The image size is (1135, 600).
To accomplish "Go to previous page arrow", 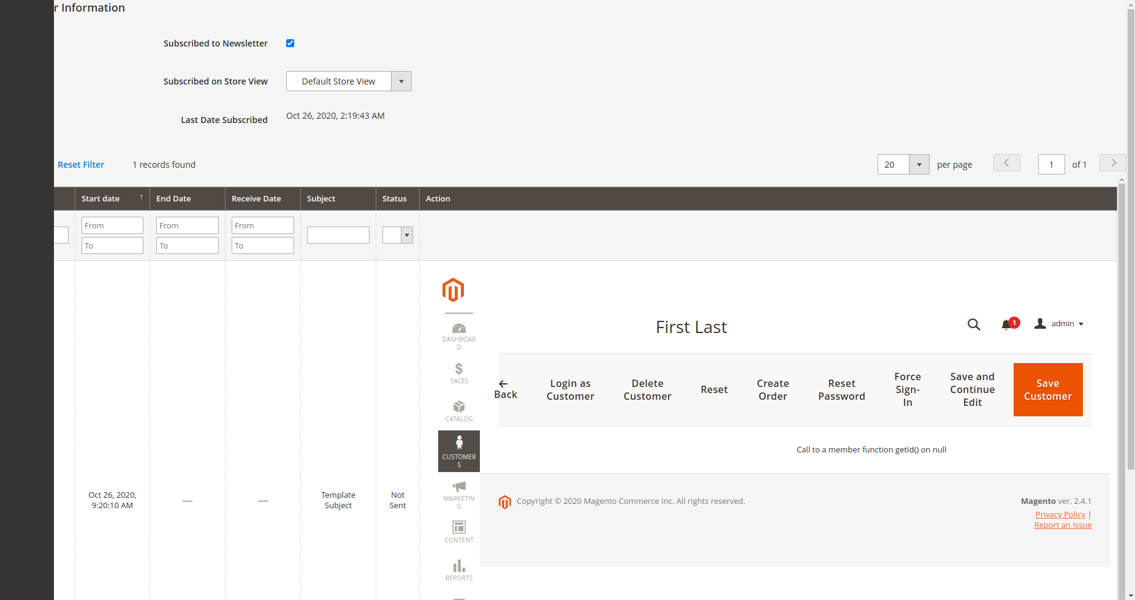I will tap(1006, 163).
